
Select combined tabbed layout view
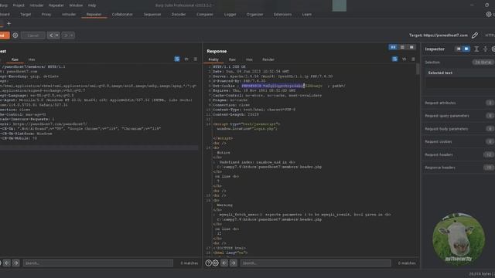[x=411, y=47]
